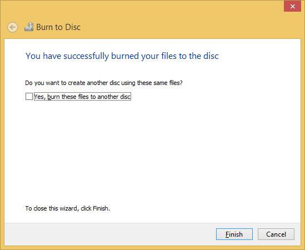Click the right yellow window border

coord(303,136)
